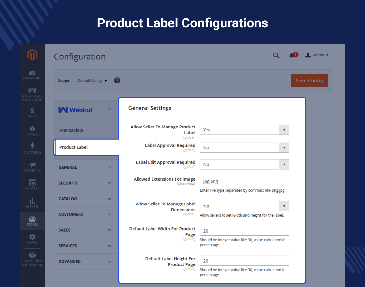
Task: Open the Dashboard sidebar icon
Action: [x=32, y=75]
